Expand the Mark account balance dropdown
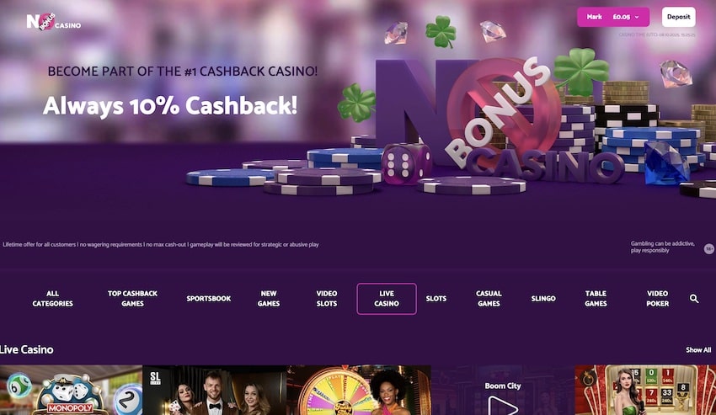716x415 pixels. click(x=612, y=17)
